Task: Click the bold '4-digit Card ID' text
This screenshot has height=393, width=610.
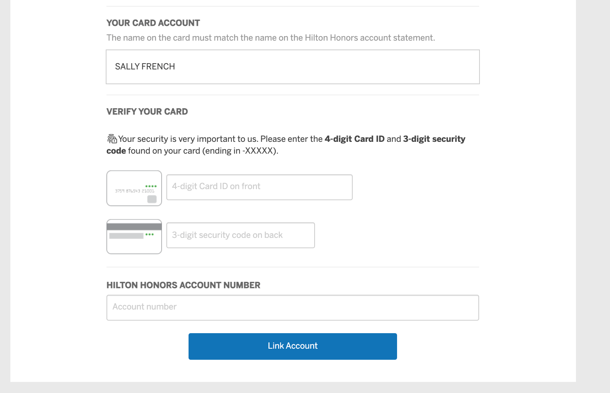Action: click(354, 139)
